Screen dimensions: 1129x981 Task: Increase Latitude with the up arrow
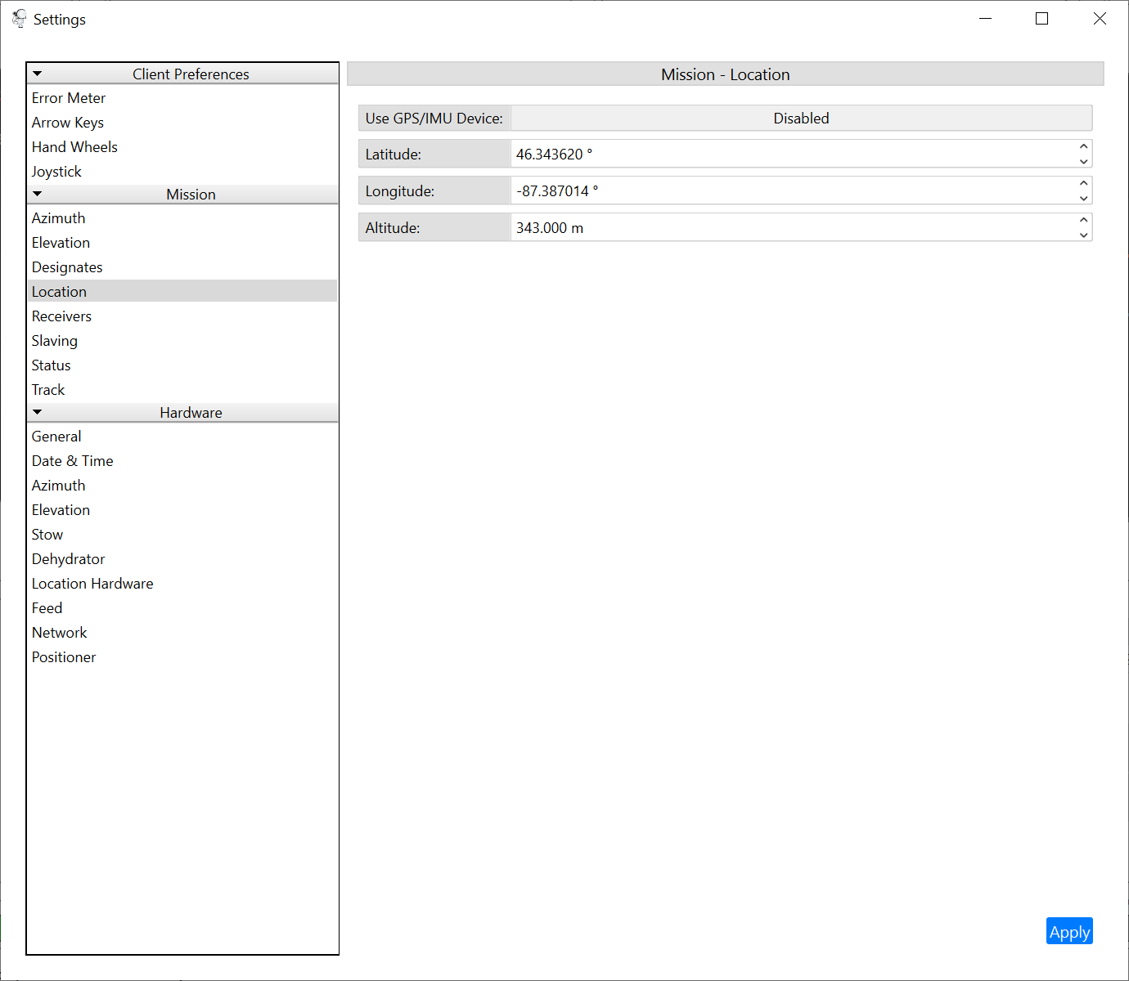tap(1083, 146)
